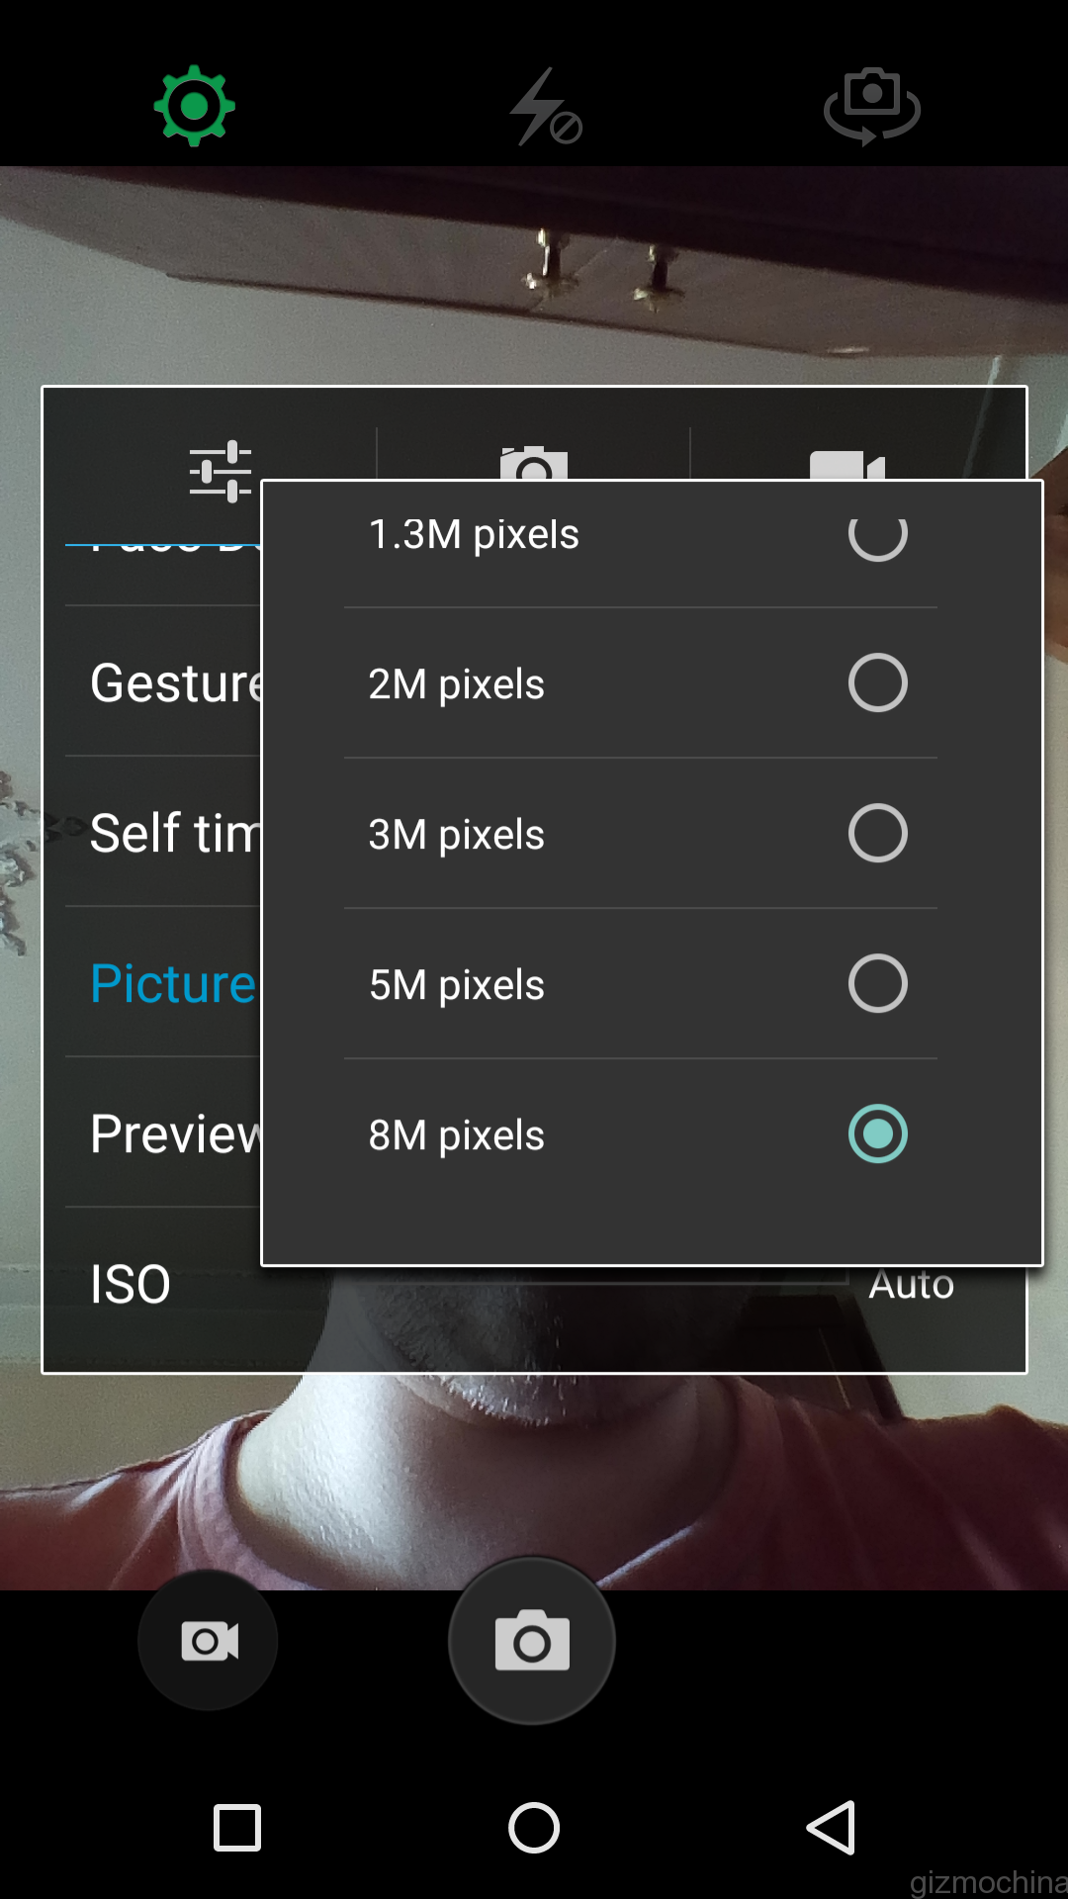Switch camera with the rotate icon
The width and height of the screenshot is (1068, 1899).
871,106
